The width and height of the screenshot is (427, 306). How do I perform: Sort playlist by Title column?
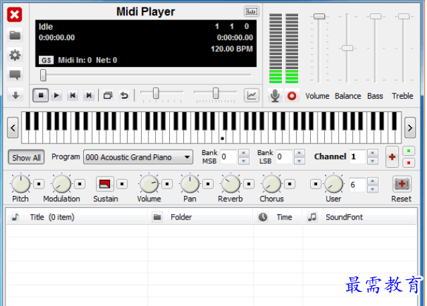(x=77, y=217)
